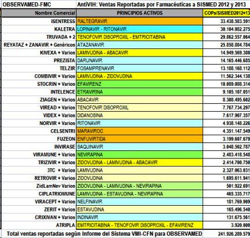Select the REYATAZ + ZANAVIR + Genéricos cell
Screen dimensions: 250x238
39,45
